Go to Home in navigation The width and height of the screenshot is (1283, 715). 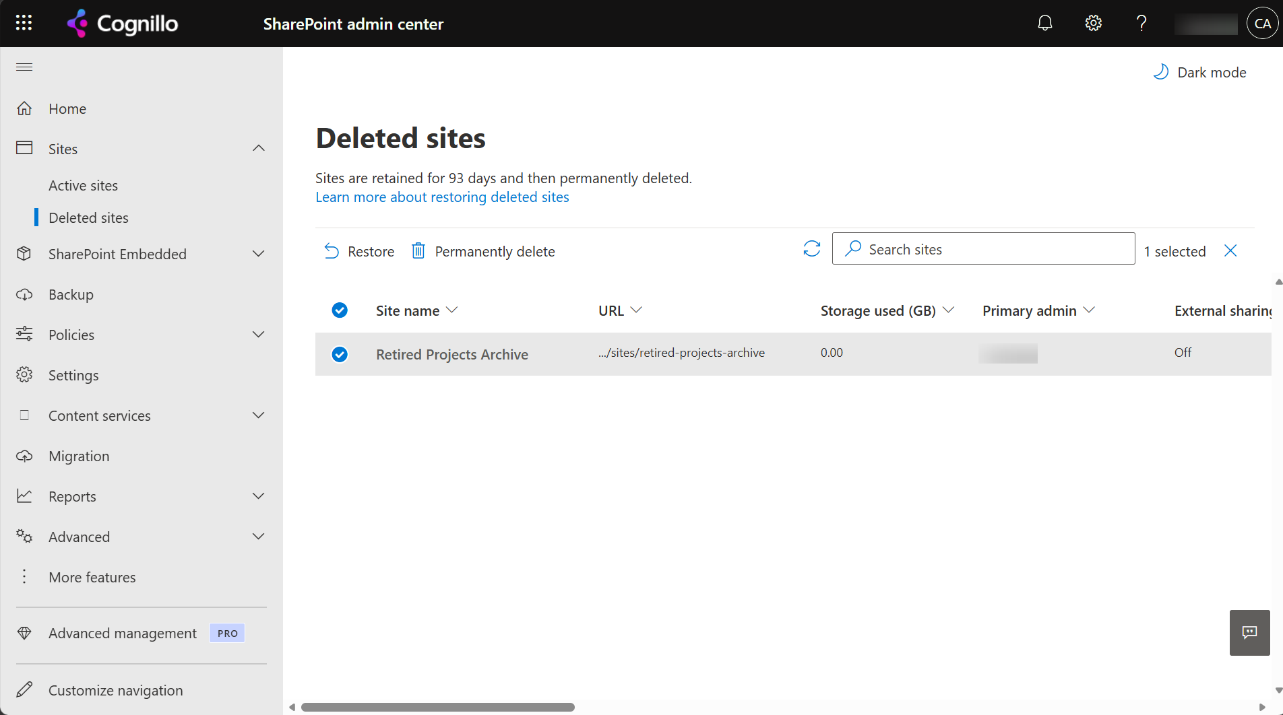pyautogui.click(x=67, y=108)
